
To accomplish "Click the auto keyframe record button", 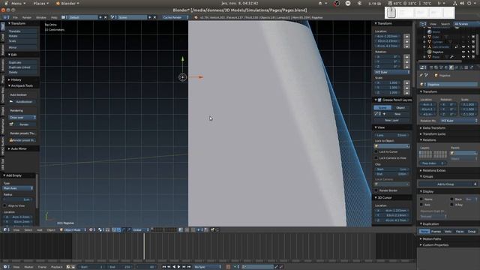I will tap(228, 267).
